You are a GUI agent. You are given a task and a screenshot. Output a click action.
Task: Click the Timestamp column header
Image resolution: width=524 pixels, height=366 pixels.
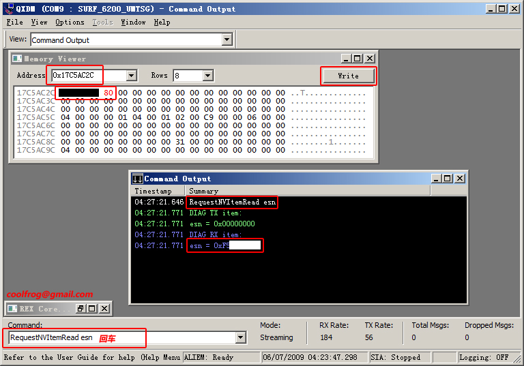pos(158,191)
